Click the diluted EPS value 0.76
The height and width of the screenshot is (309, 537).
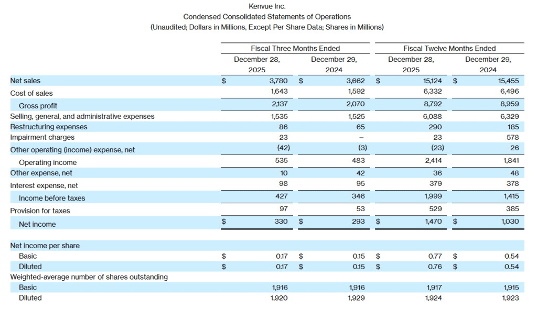(435, 267)
